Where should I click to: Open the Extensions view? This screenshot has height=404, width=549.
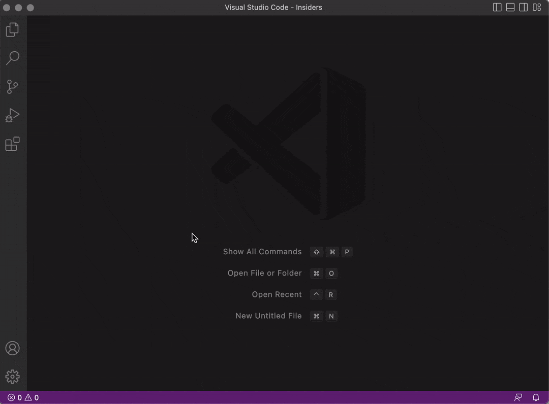click(x=12, y=144)
